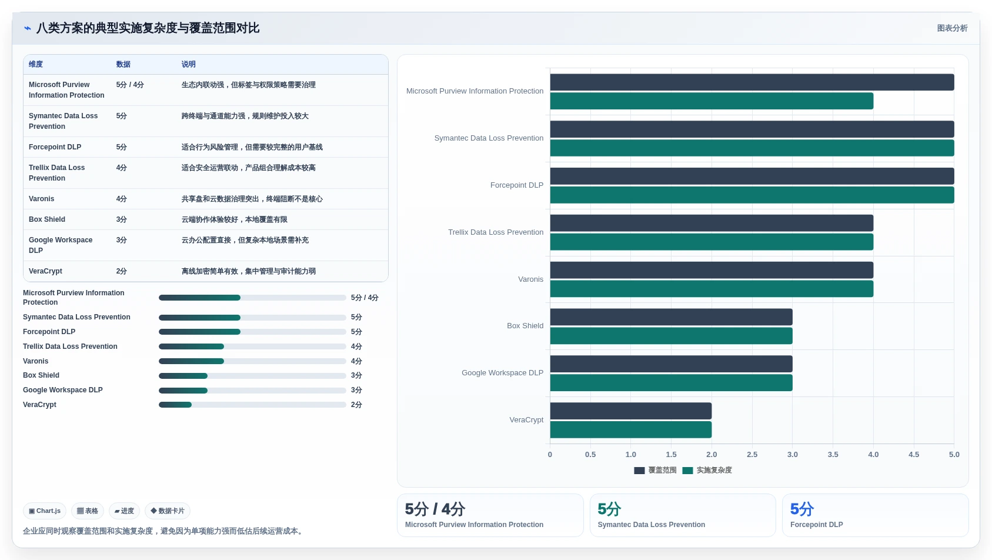Select the Chart.js tag chip
992x560 pixels.
coord(45,511)
